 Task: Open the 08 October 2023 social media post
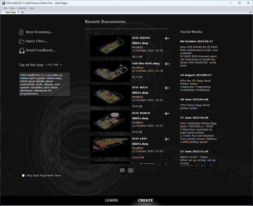coord(199,53)
